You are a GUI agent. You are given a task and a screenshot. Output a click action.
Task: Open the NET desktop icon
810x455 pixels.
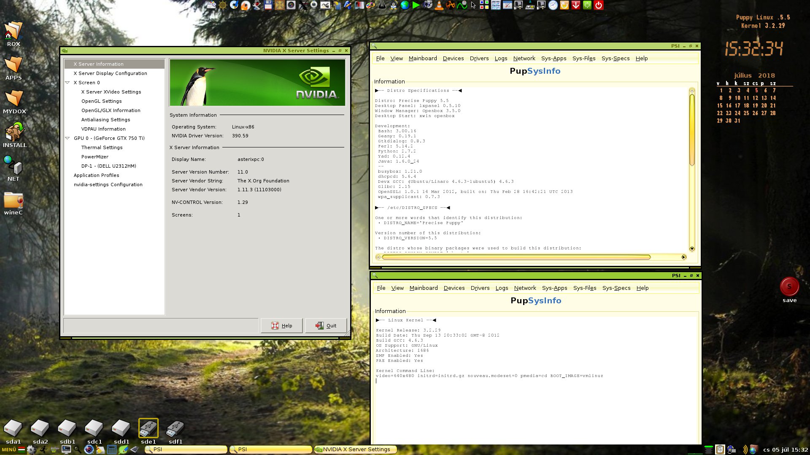(x=13, y=169)
